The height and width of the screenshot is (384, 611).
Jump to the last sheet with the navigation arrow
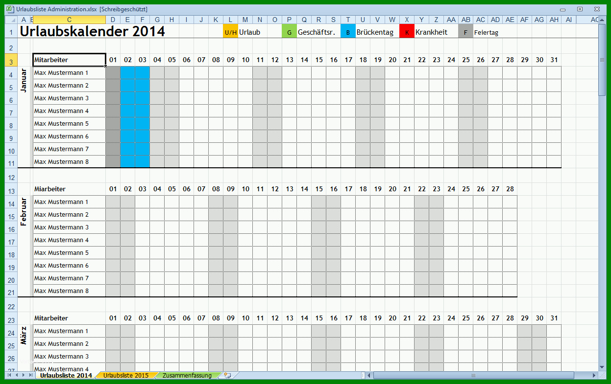(x=30, y=375)
